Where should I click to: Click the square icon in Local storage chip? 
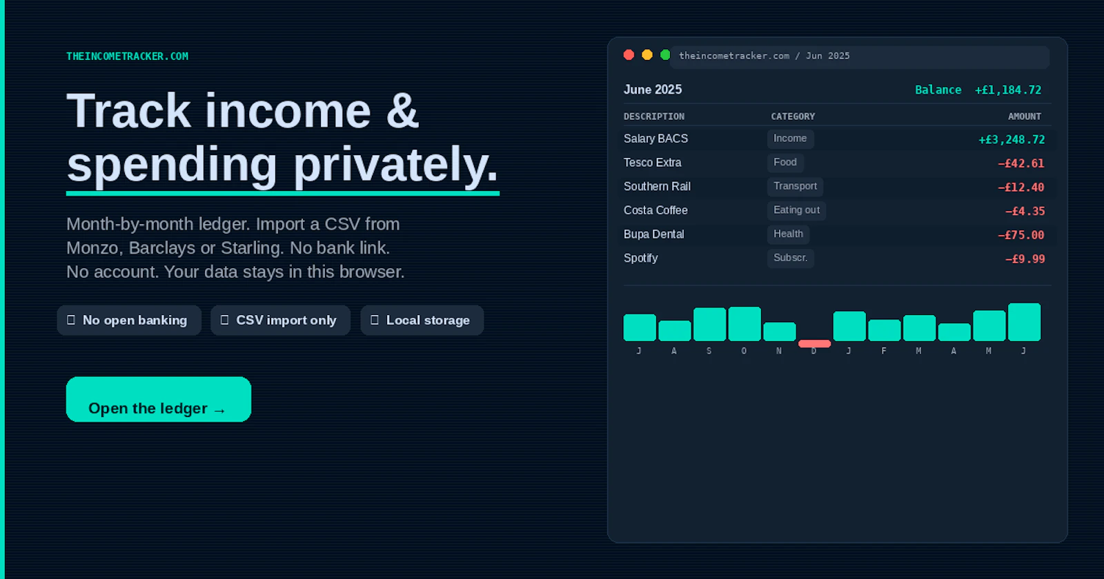click(375, 320)
